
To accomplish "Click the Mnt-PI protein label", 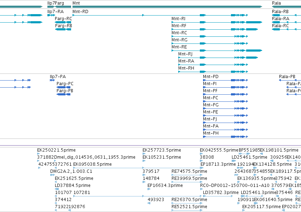I will tap(210, 84).
